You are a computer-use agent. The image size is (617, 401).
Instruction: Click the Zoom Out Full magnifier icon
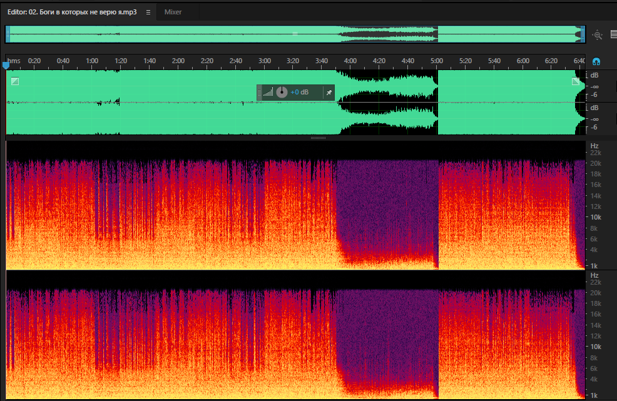point(598,34)
